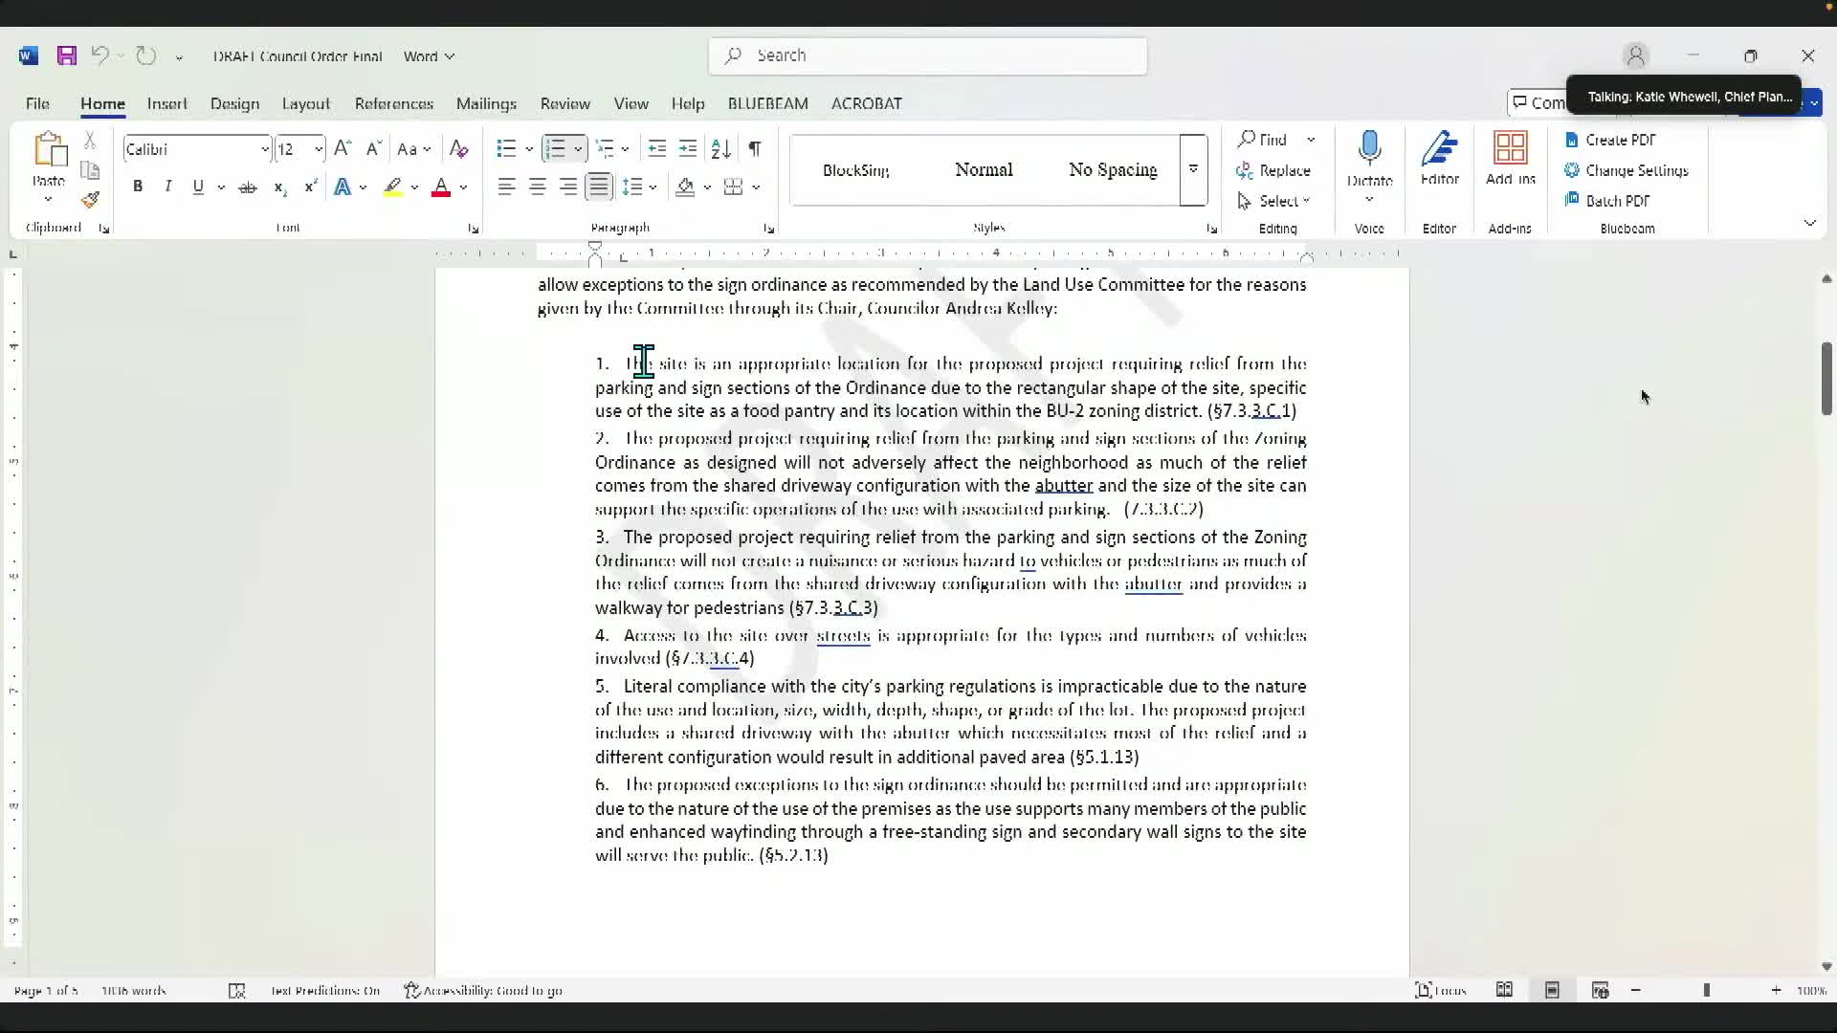Screen dimensions: 1837x1033
Task: Redo the last action
Action: (145, 55)
